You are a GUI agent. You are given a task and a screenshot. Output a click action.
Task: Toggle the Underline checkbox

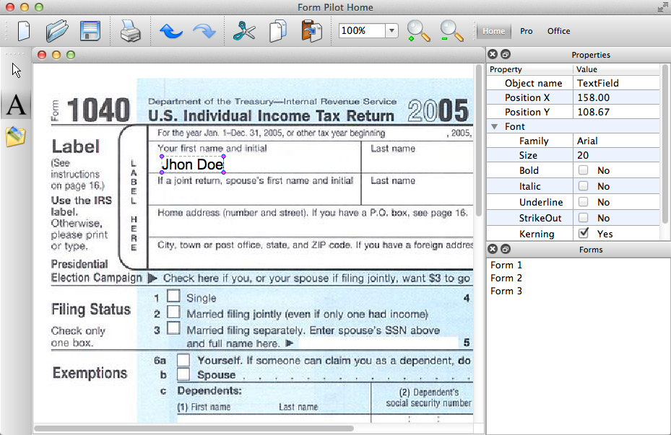pyautogui.click(x=584, y=202)
